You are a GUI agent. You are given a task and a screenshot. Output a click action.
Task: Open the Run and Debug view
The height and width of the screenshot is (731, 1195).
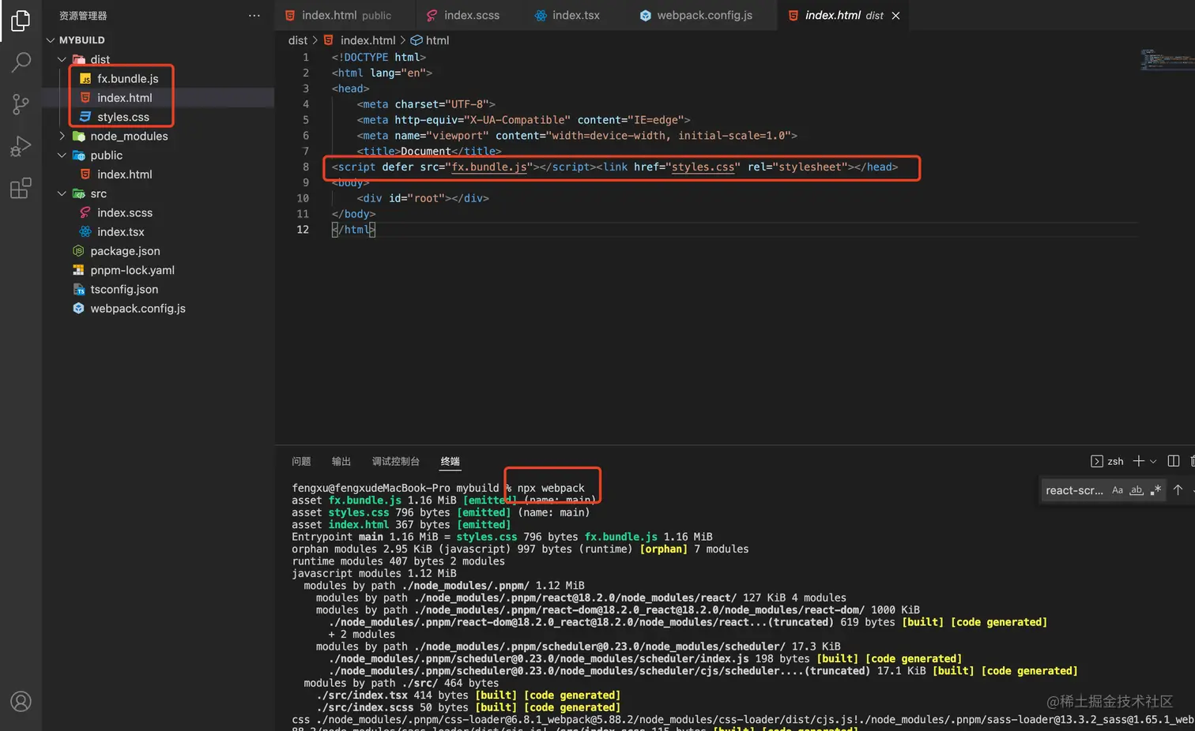[x=21, y=146]
